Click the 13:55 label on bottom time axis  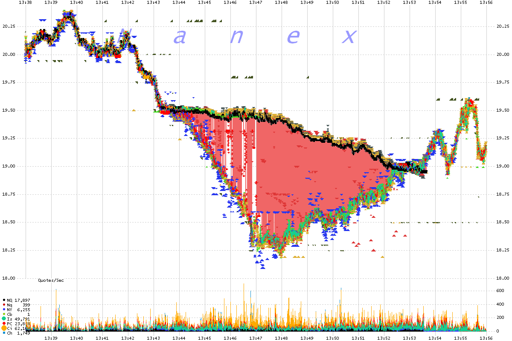(x=460, y=338)
